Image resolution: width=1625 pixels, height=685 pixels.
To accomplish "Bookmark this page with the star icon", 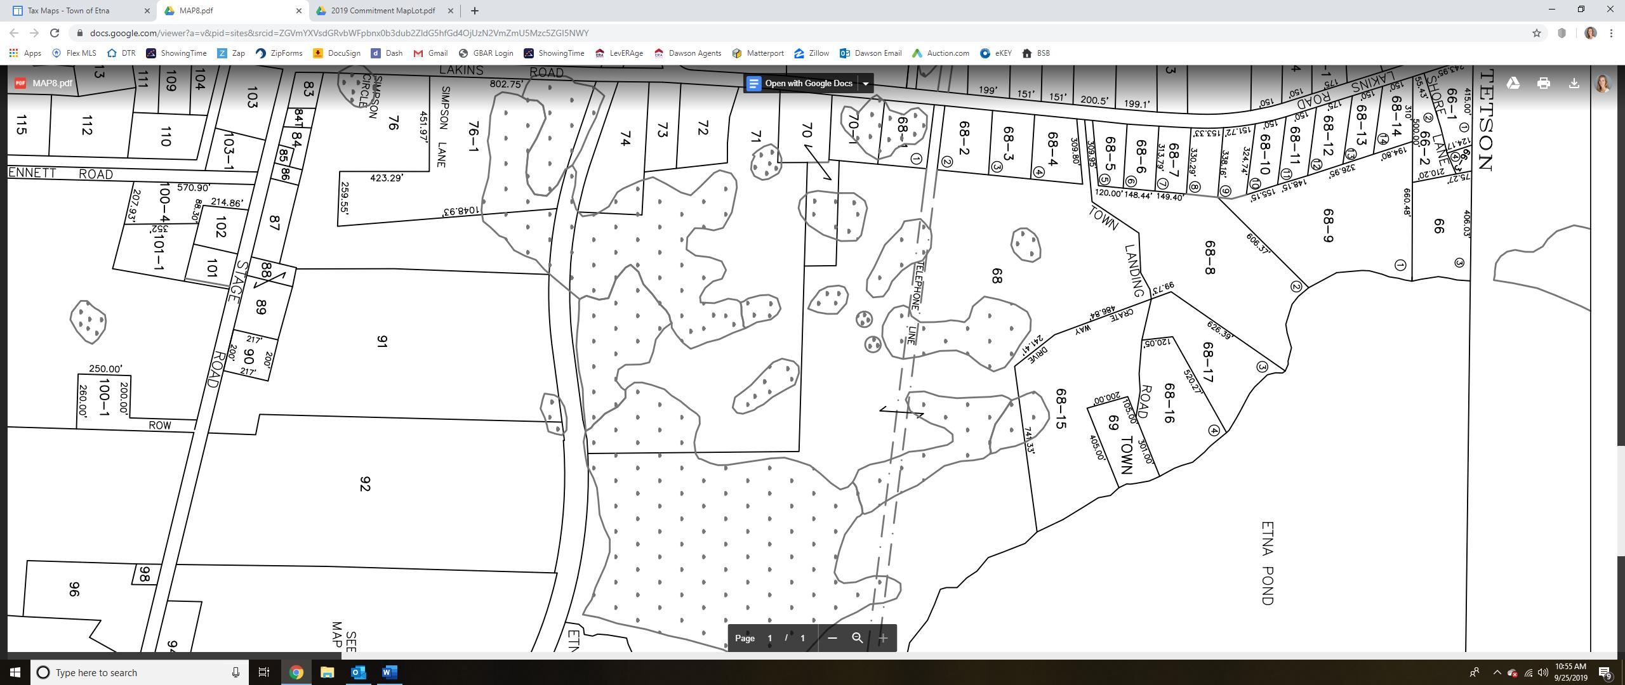I will click(1537, 33).
